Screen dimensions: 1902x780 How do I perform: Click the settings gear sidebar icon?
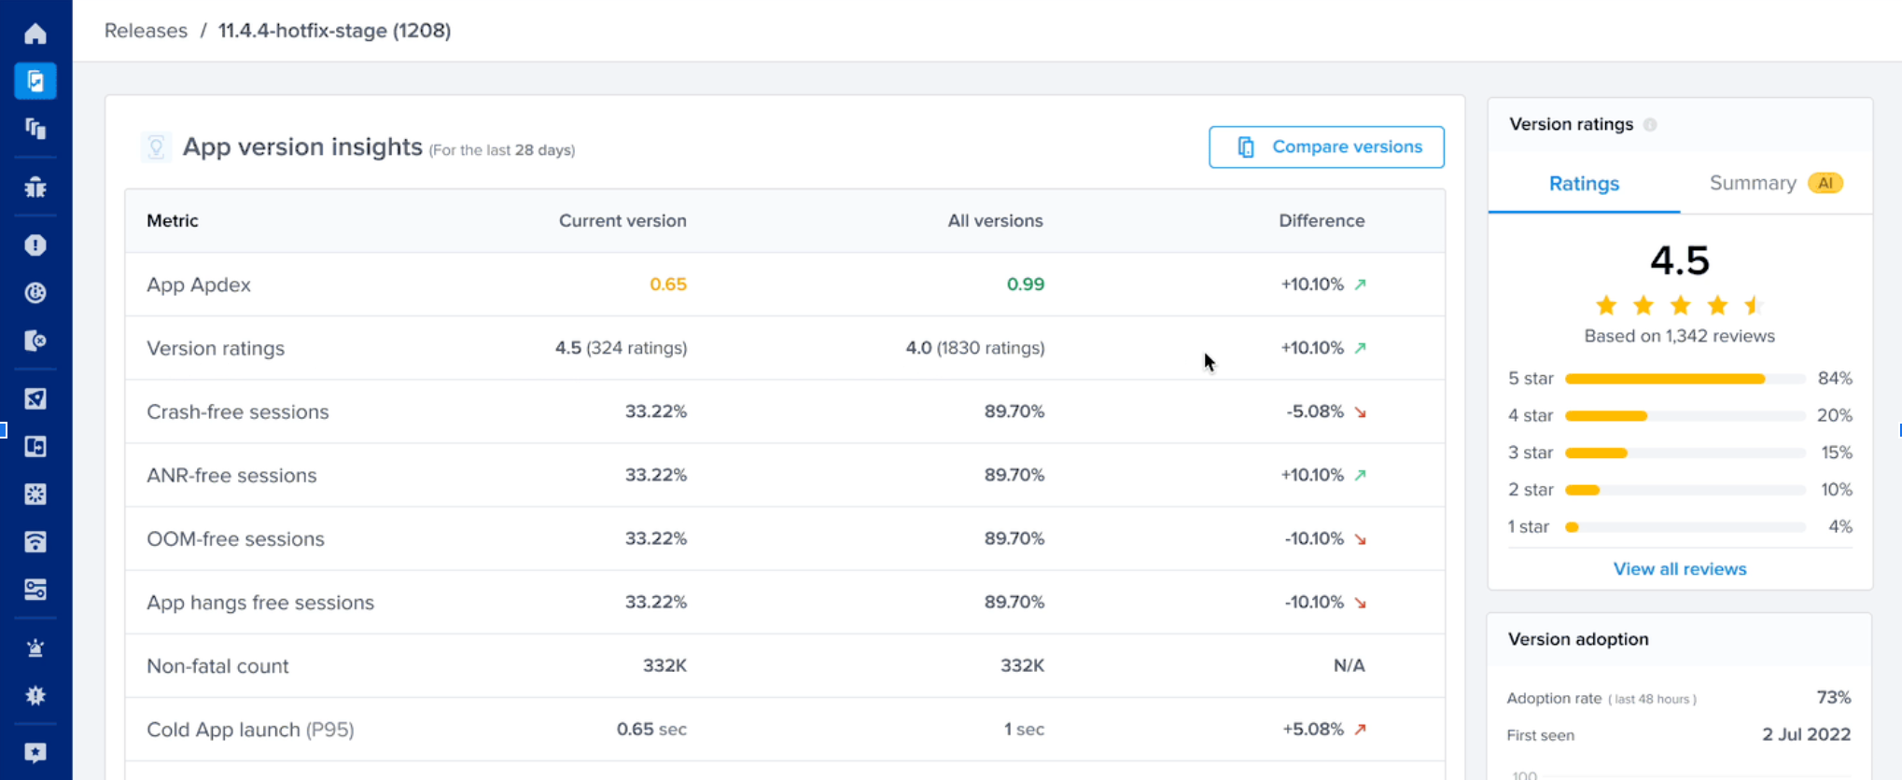coord(35,695)
